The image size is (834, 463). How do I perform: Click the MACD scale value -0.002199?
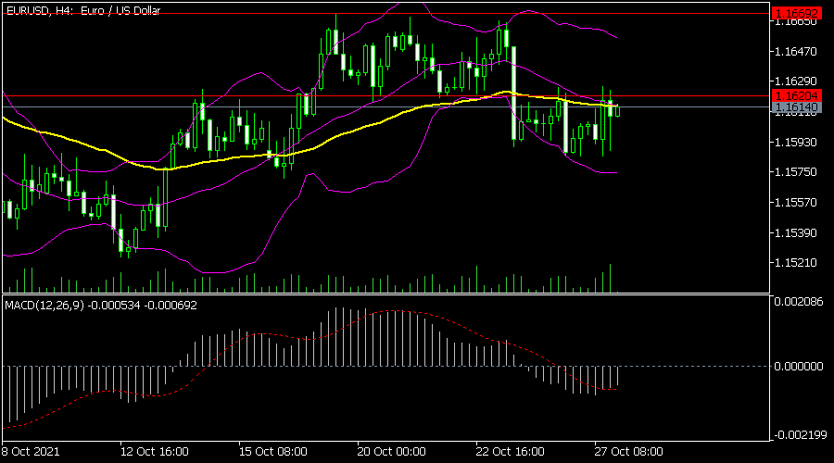click(x=799, y=435)
